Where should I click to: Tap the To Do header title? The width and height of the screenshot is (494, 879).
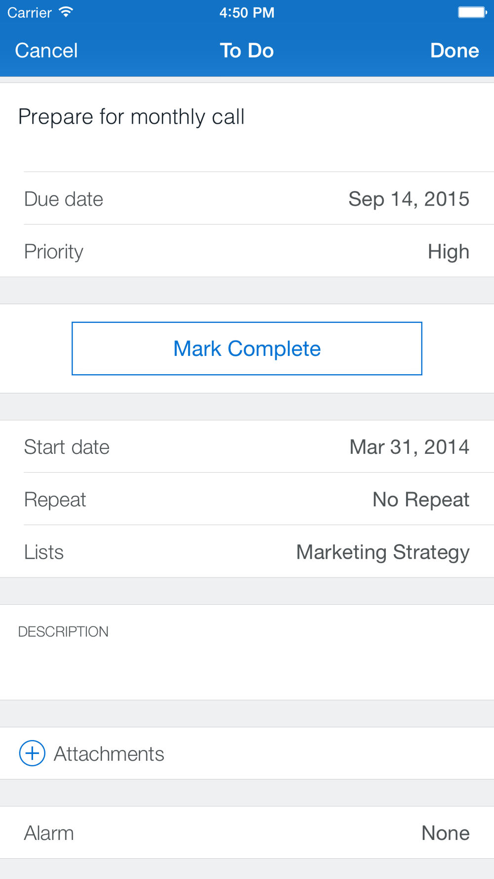[x=247, y=50]
